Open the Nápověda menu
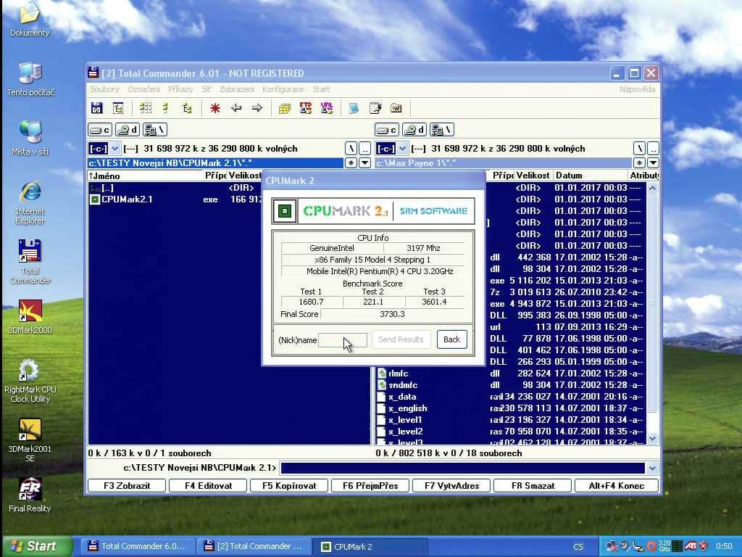Viewport: 742px width, 557px height. pos(638,89)
